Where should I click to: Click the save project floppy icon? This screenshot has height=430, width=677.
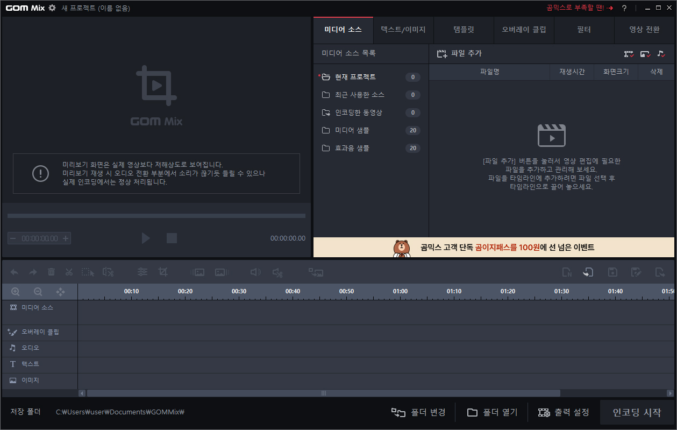click(x=612, y=272)
